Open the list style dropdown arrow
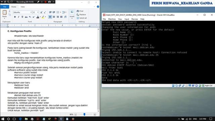 coord(60,12)
